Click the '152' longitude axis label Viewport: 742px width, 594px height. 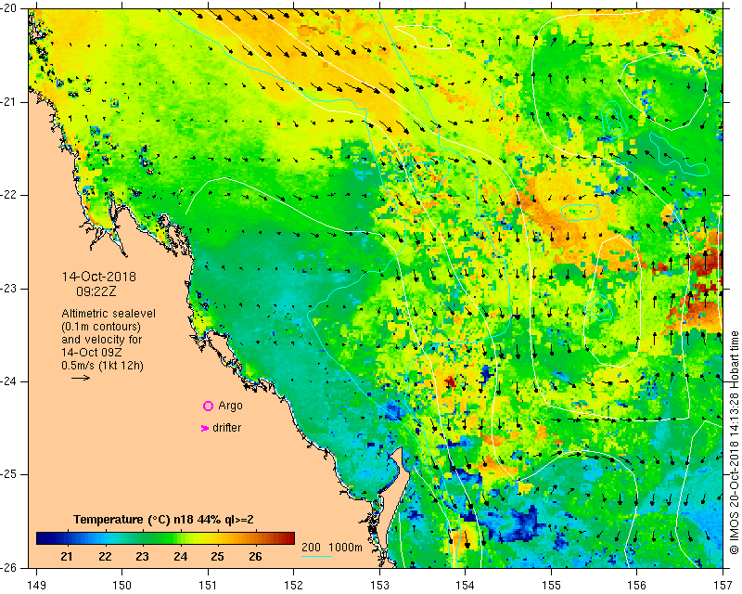293,586
